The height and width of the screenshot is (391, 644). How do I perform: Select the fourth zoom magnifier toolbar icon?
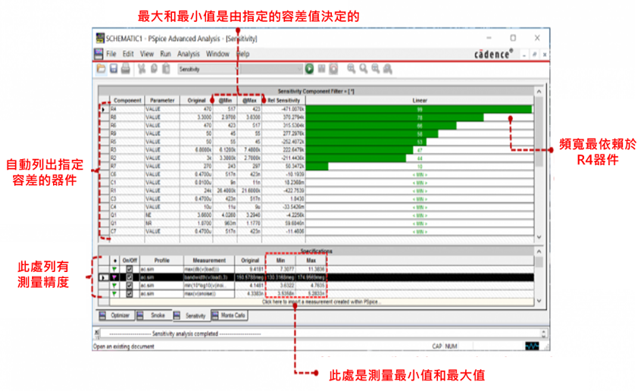tap(387, 69)
